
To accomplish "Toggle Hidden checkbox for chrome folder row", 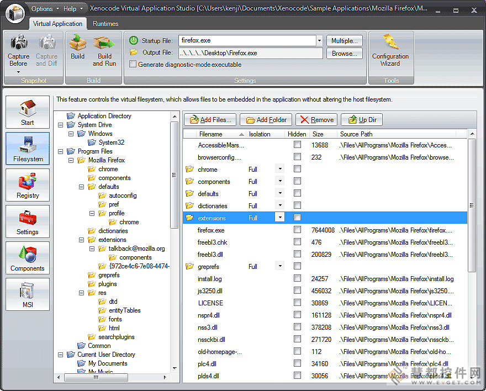I will click(297, 169).
